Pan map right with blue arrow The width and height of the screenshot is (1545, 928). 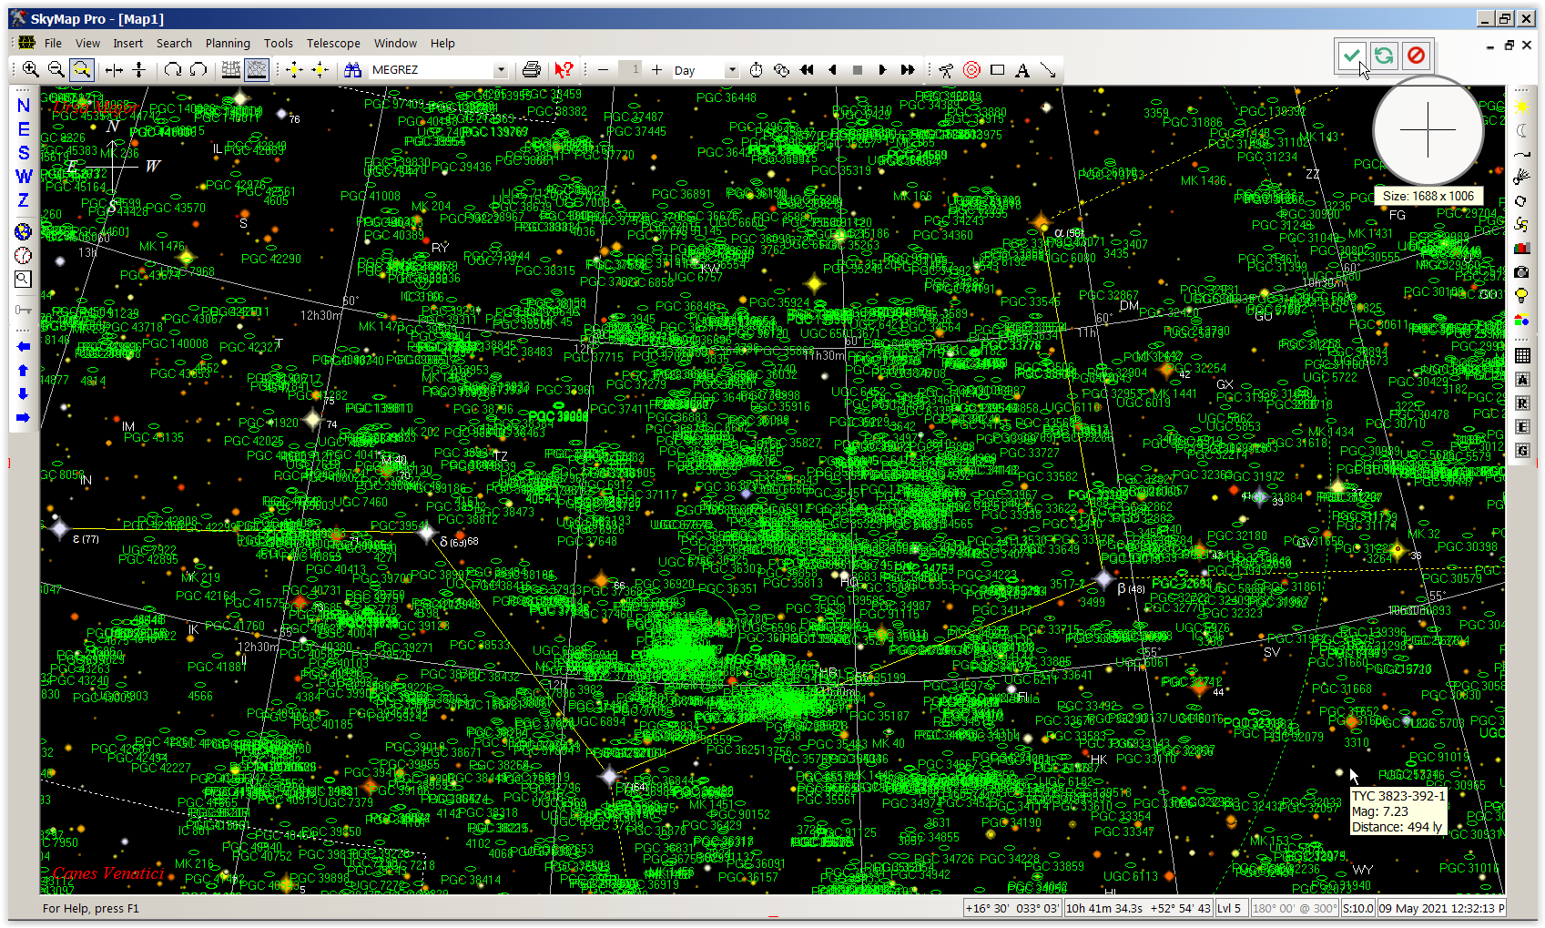(24, 418)
